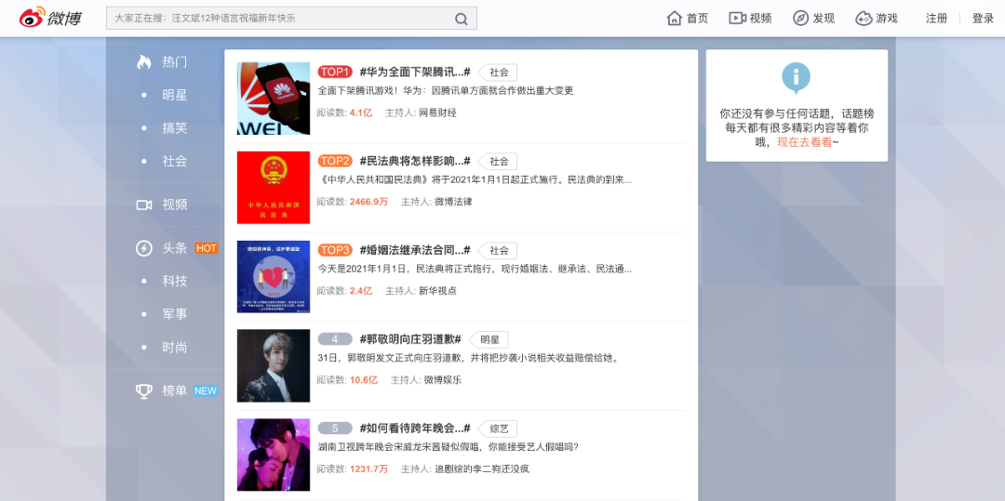
Task: Open 发现 in the top navigation
Action: click(x=824, y=19)
